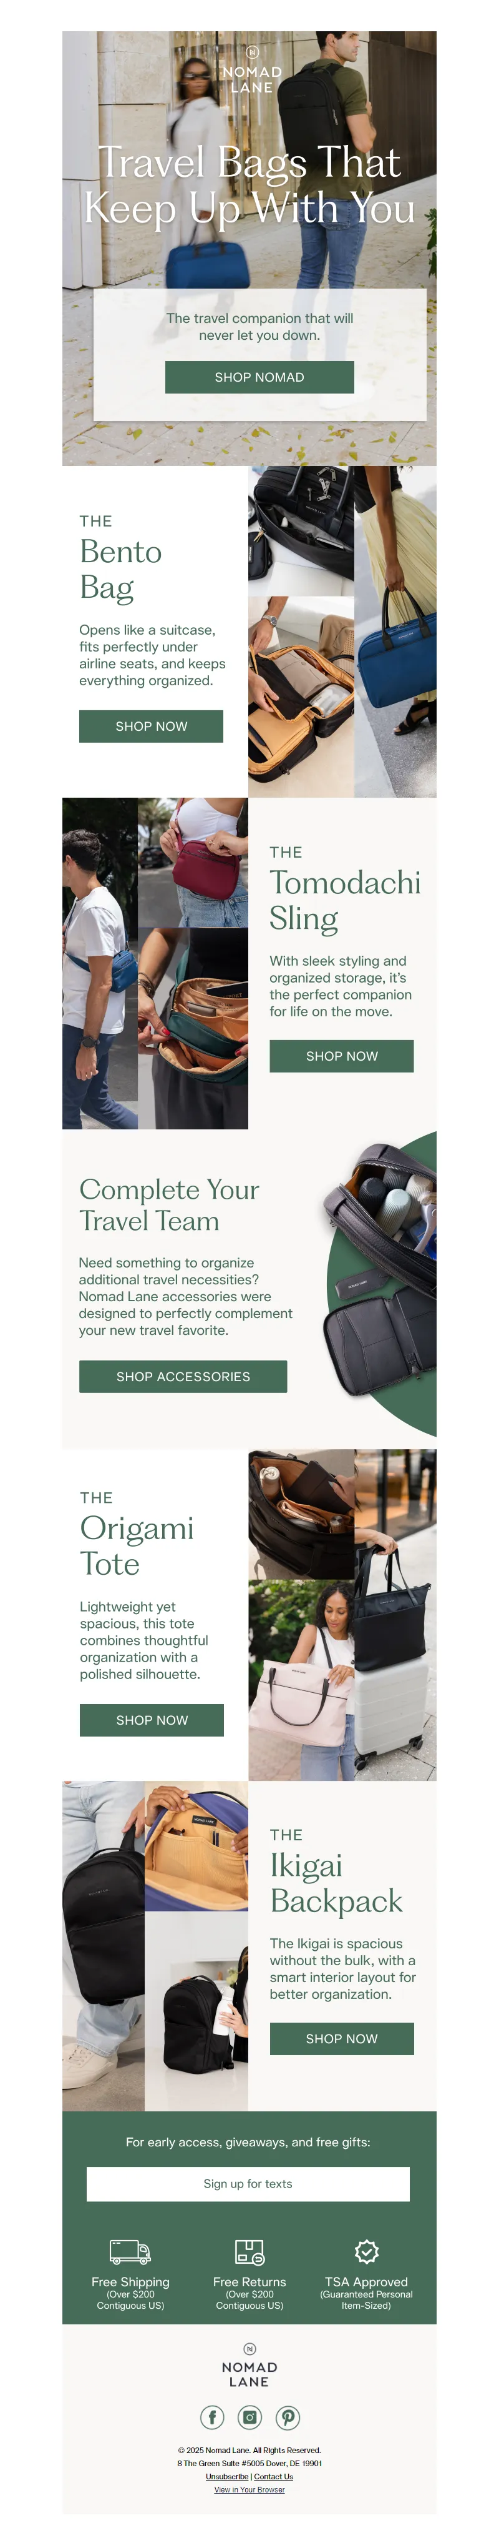Open View in Your Browser link
Image resolution: width=499 pixels, height=2538 pixels.
(249, 2489)
